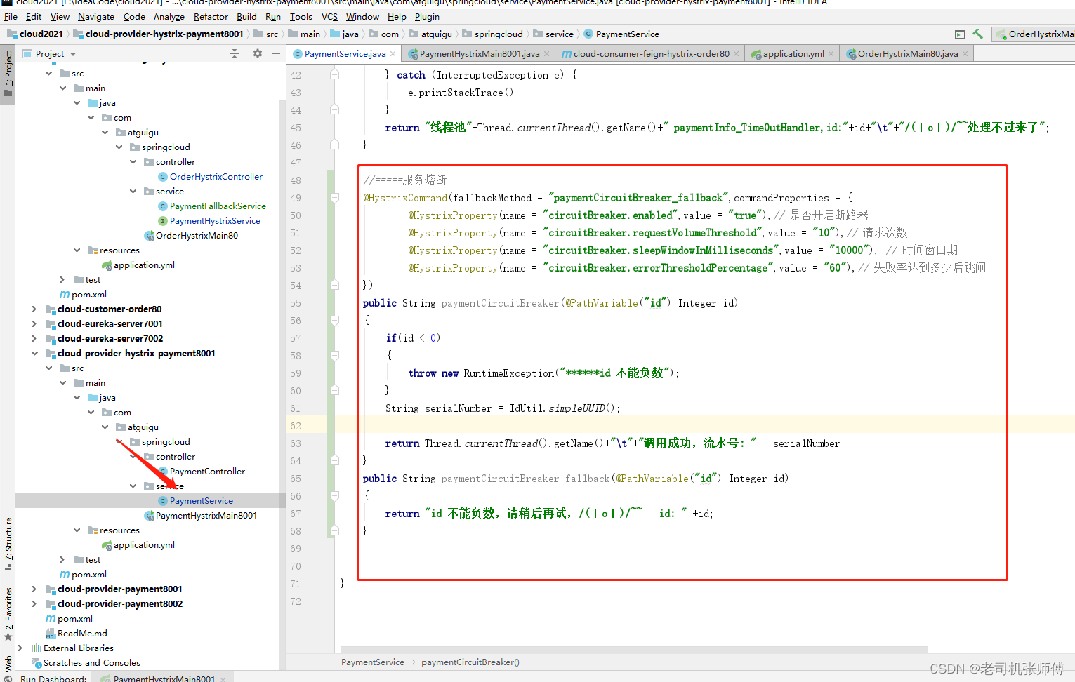This screenshot has height=682, width=1075.
Task: Collapse cloud-provider-hystrix-payment8001 module
Action: click(x=34, y=354)
